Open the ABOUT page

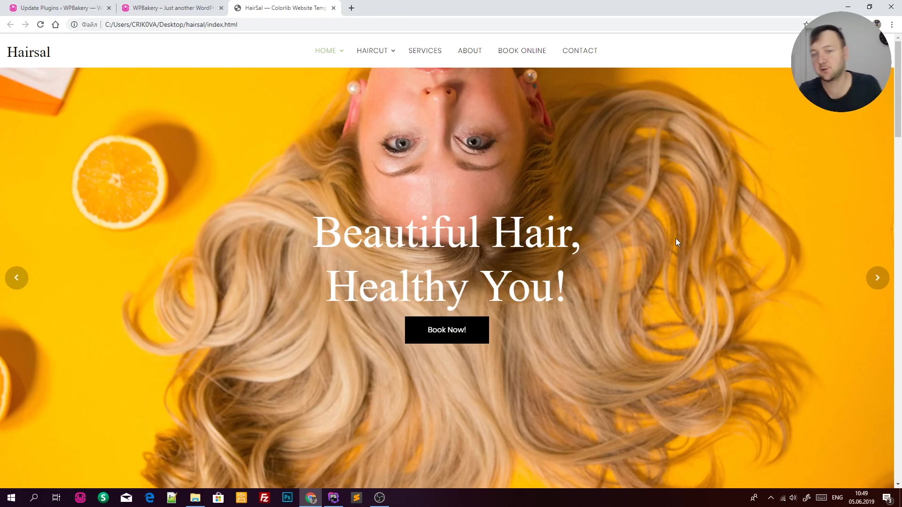470,51
